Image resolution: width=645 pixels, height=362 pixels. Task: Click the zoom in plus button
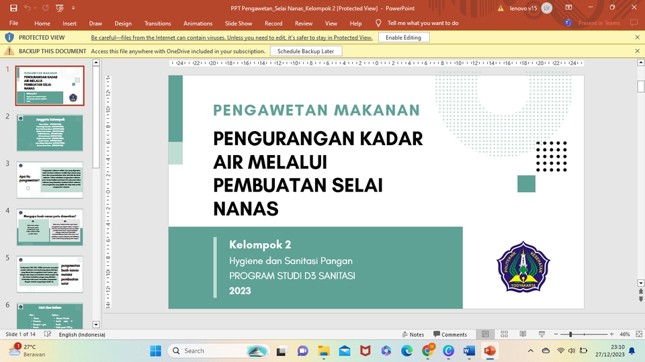611,334
